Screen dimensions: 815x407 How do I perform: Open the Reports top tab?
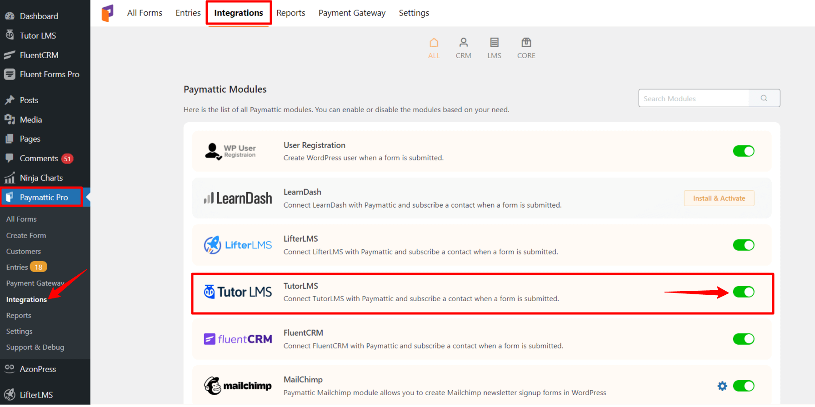click(291, 13)
